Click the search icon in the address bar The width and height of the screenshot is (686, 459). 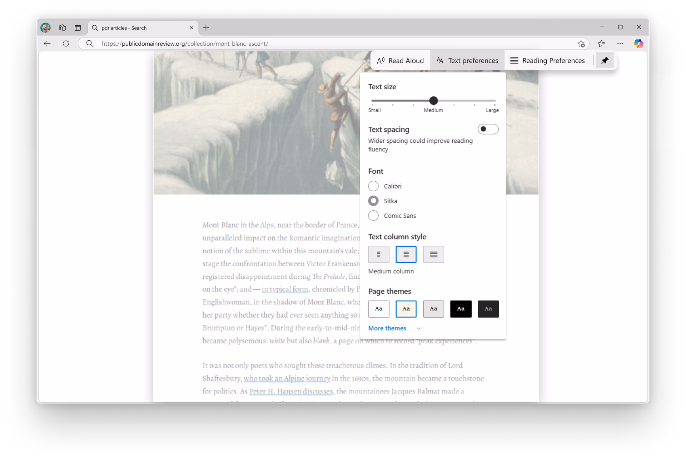pos(90,44)
